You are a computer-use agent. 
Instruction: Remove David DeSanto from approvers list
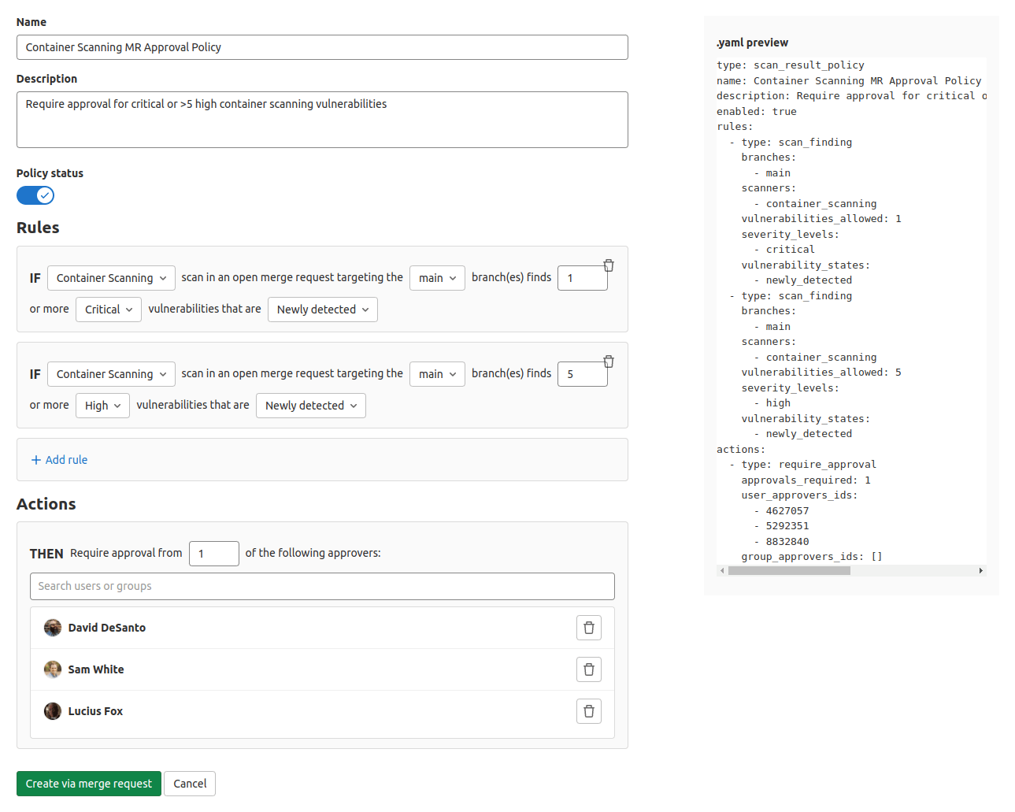pyautogui.click(x=588, y=628)
